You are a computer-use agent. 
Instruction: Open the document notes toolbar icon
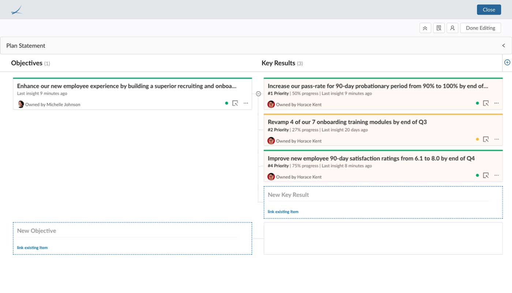pyautogui.click(x=439, y=28)
